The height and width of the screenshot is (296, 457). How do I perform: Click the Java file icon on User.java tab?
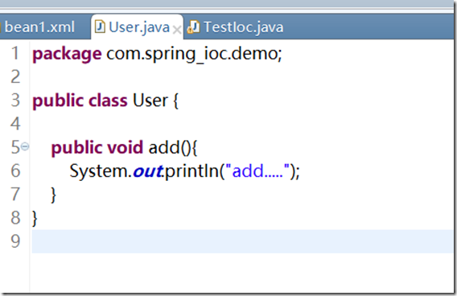[100, 27]
